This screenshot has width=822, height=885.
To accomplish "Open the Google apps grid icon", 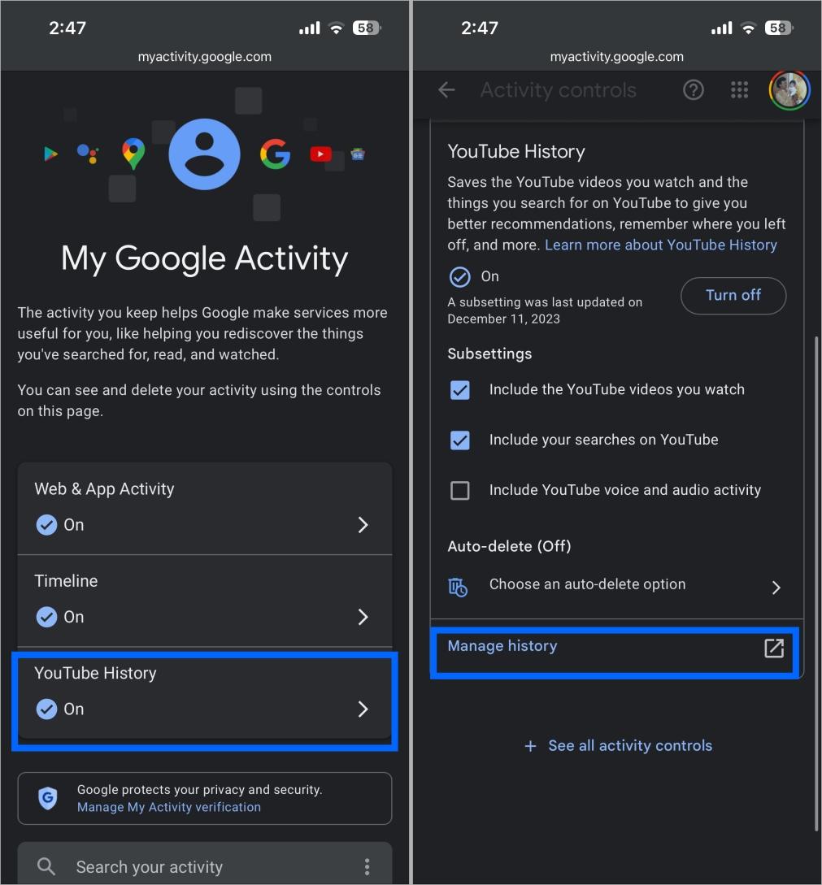I will tap(739, 89).
